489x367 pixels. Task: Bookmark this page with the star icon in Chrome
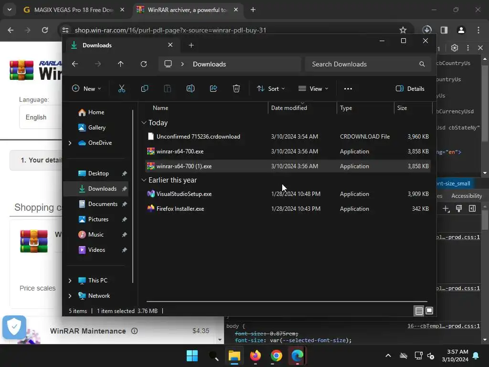[x=403, y=30]
